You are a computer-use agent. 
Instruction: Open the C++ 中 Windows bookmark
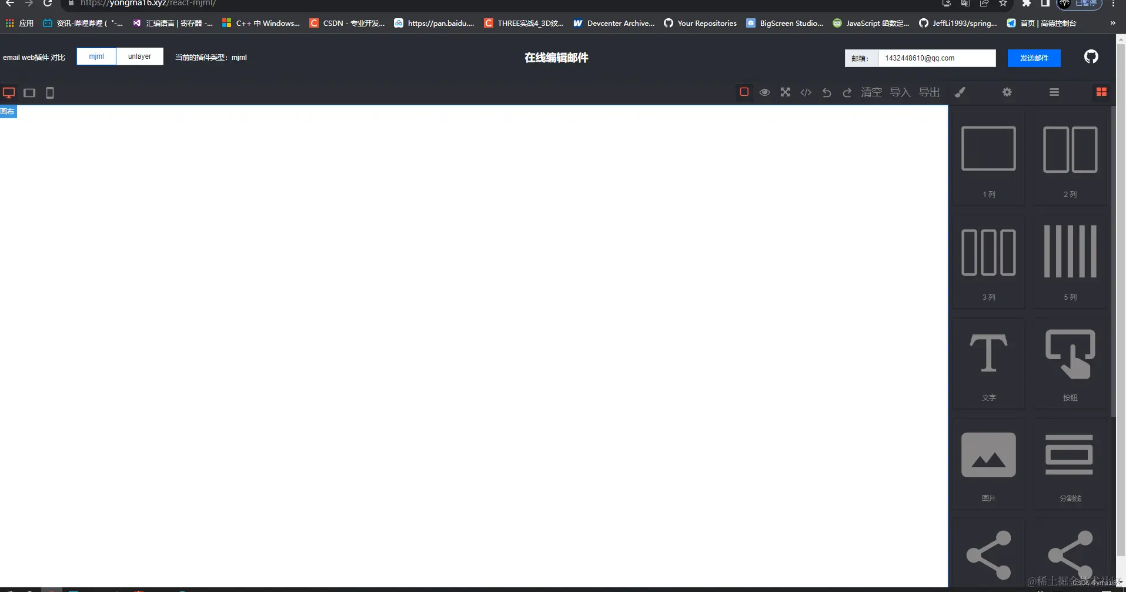coord(260,24)
